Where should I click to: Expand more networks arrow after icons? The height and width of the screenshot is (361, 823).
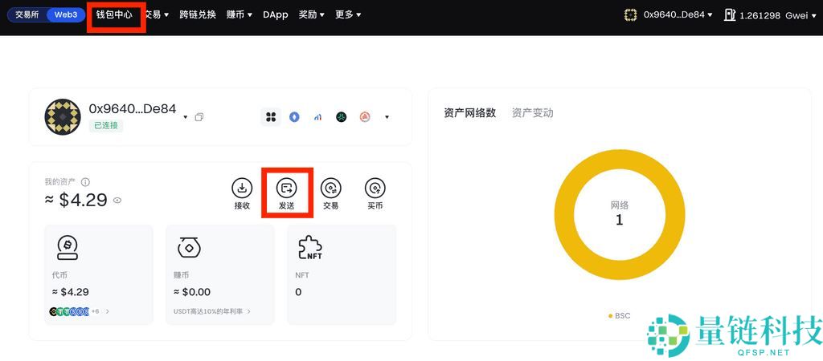387,117
